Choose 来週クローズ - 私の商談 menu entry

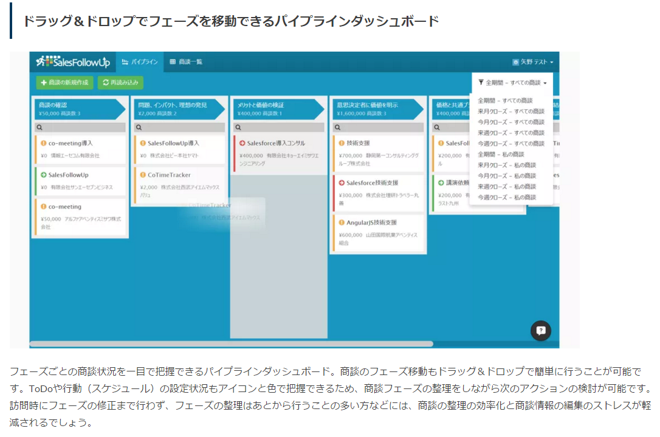(x=507, y=186)
